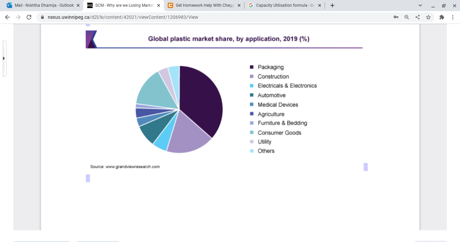The height and width of the screenshot is (242, 460).
Task: Close the SCM tab
Action: click(x=159, y=5)
